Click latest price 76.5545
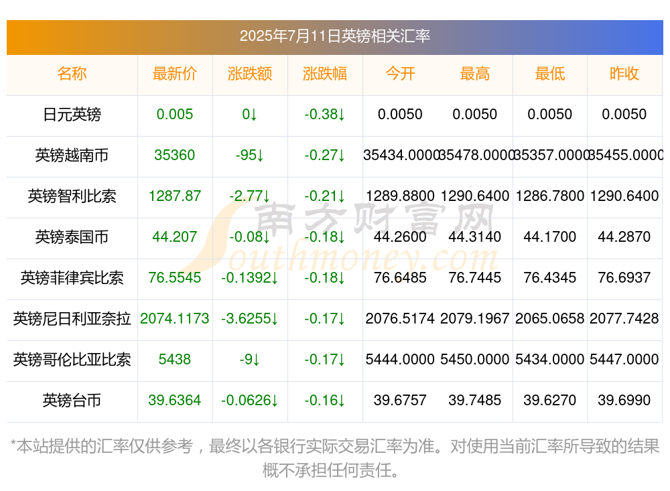 (x=175, y=278)
